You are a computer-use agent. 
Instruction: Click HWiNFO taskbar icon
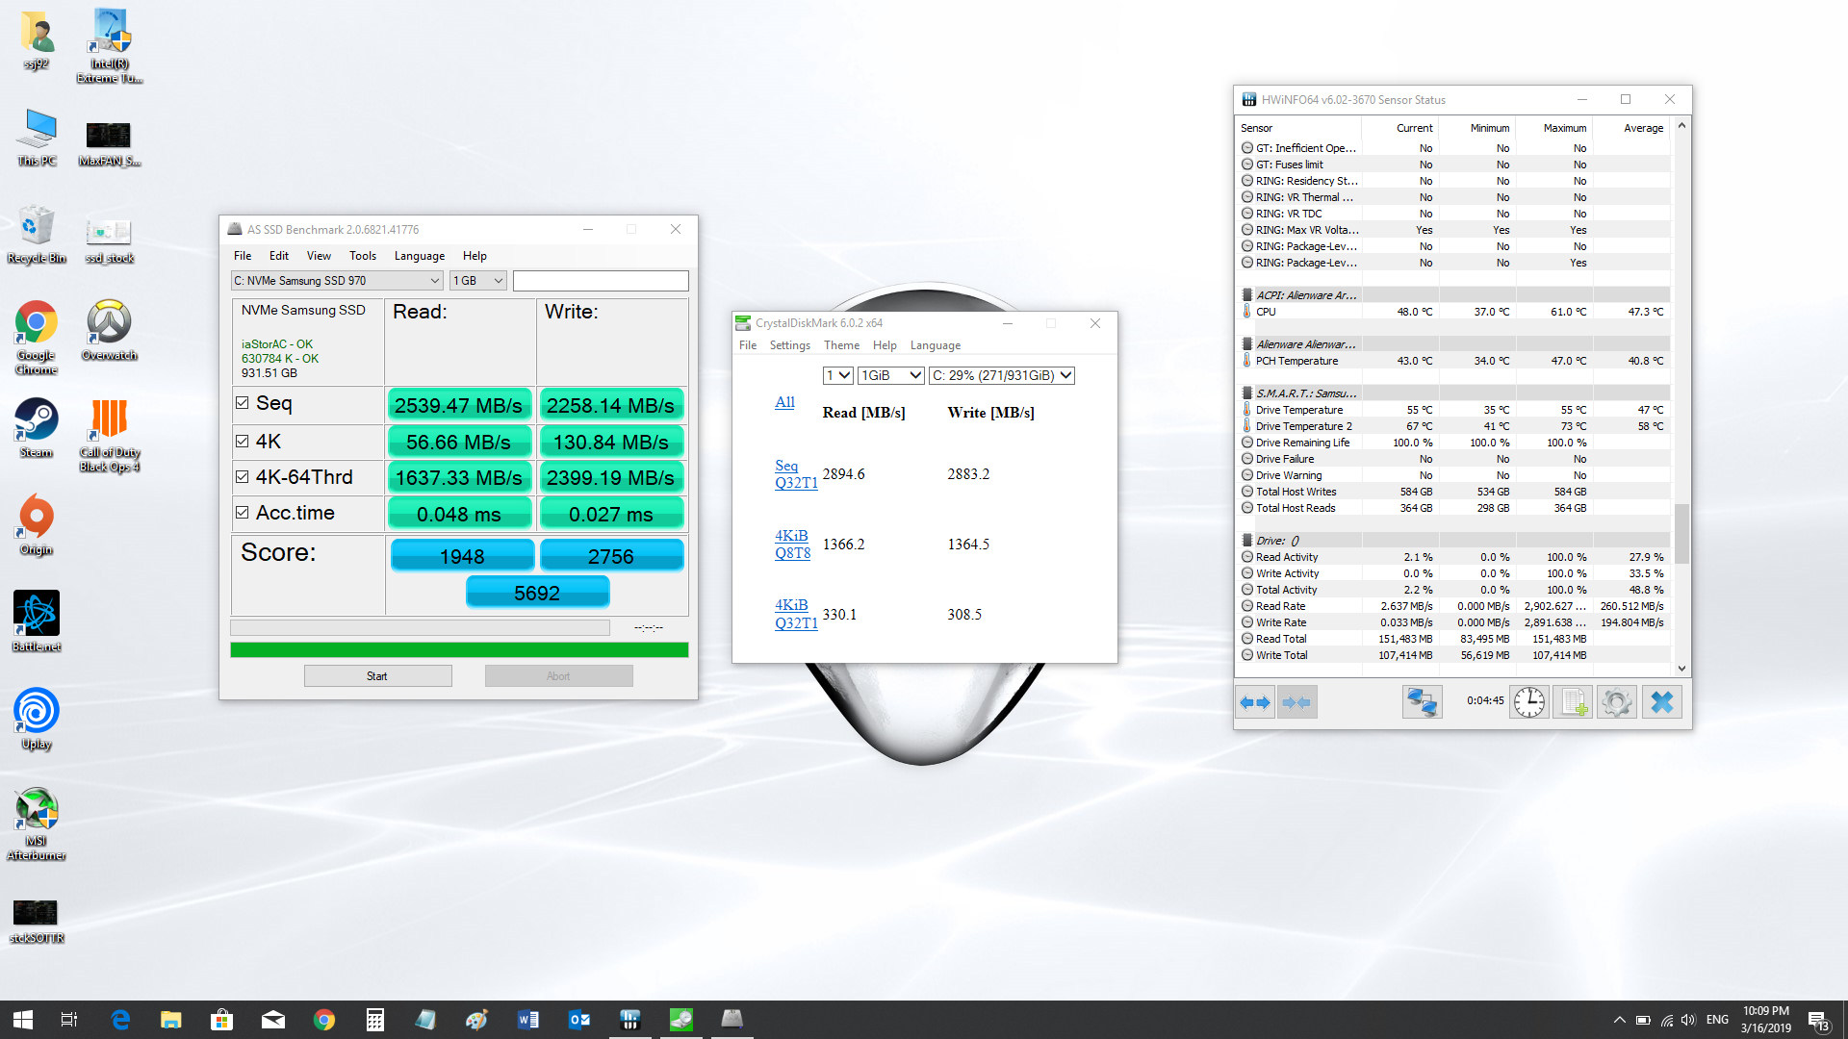click(630, 1020)
